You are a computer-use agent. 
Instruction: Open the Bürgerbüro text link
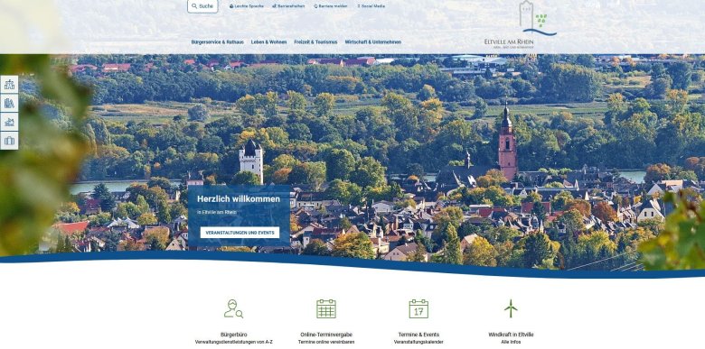pyautogui.click(x=234, y=335)
